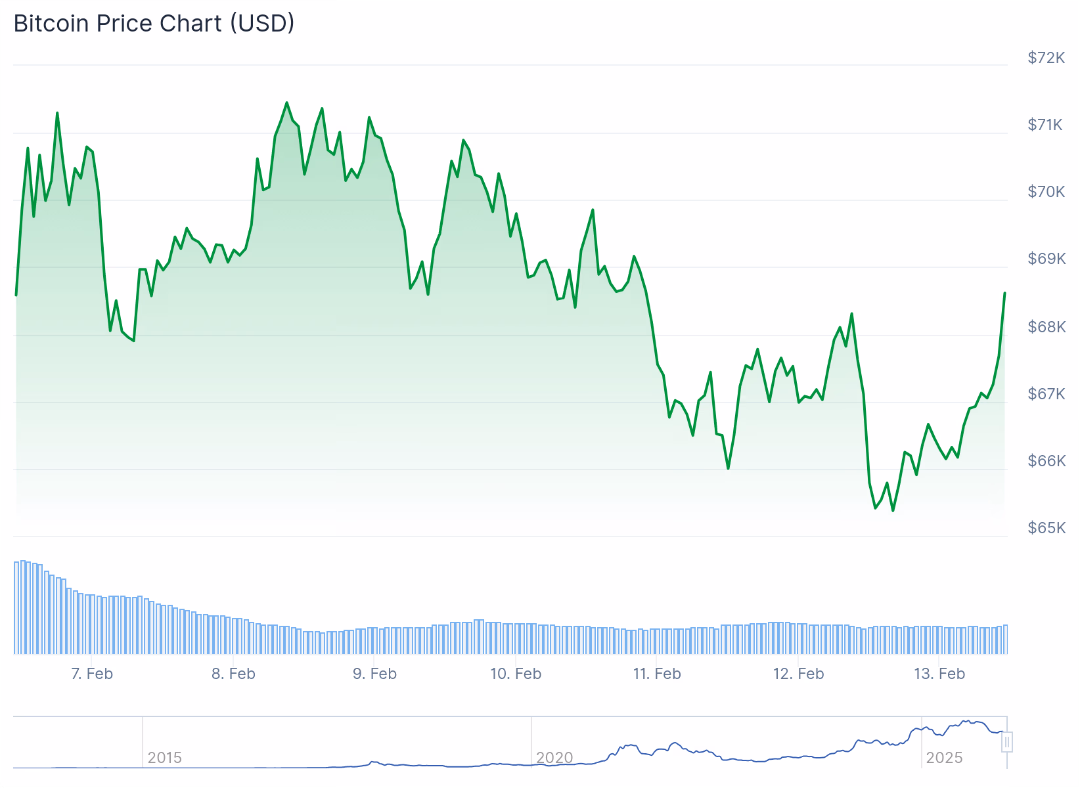1080x788 pixels.
Task: Click the navigator range handle
Action: [x=1007, y=742]
